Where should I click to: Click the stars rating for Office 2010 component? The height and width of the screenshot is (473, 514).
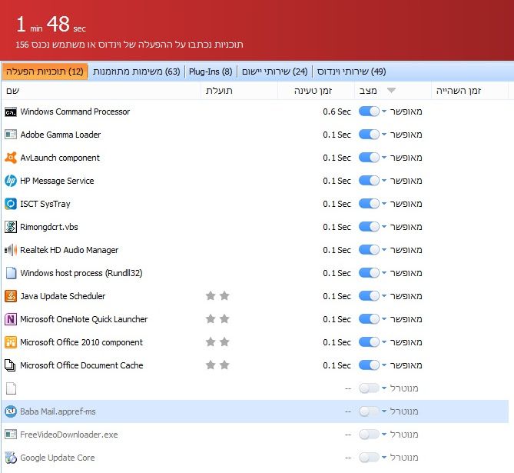coord(217,342)
